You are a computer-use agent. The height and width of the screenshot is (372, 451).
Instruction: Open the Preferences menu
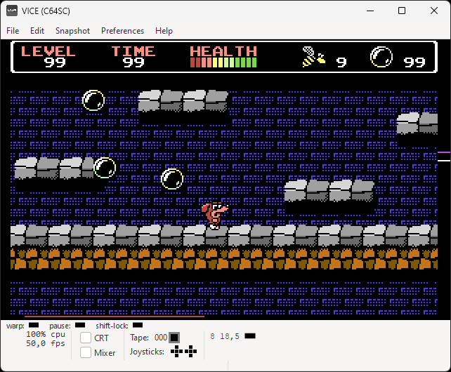tap(122, 31)
